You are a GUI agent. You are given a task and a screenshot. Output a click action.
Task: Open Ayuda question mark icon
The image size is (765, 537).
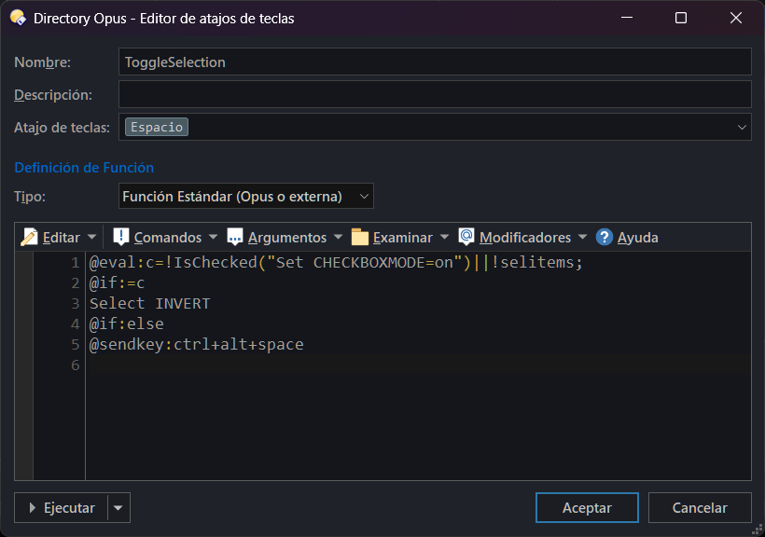tap(604, 238)
